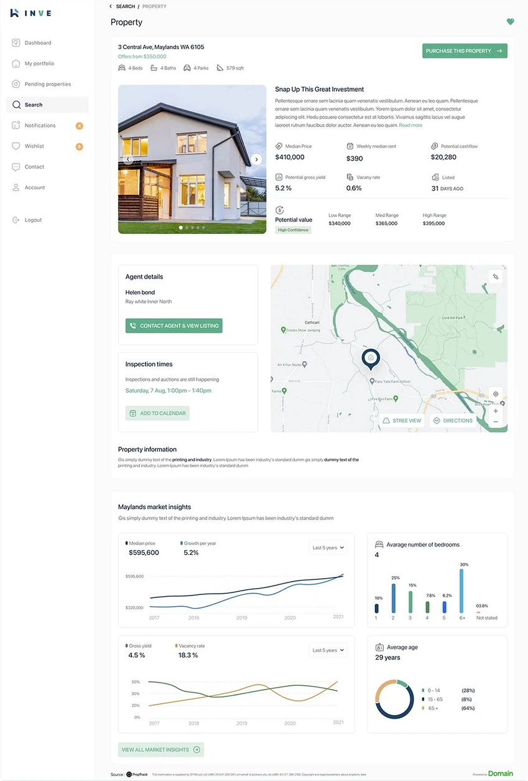
Task: Zoom out on the map
Action: click(496, 422)
